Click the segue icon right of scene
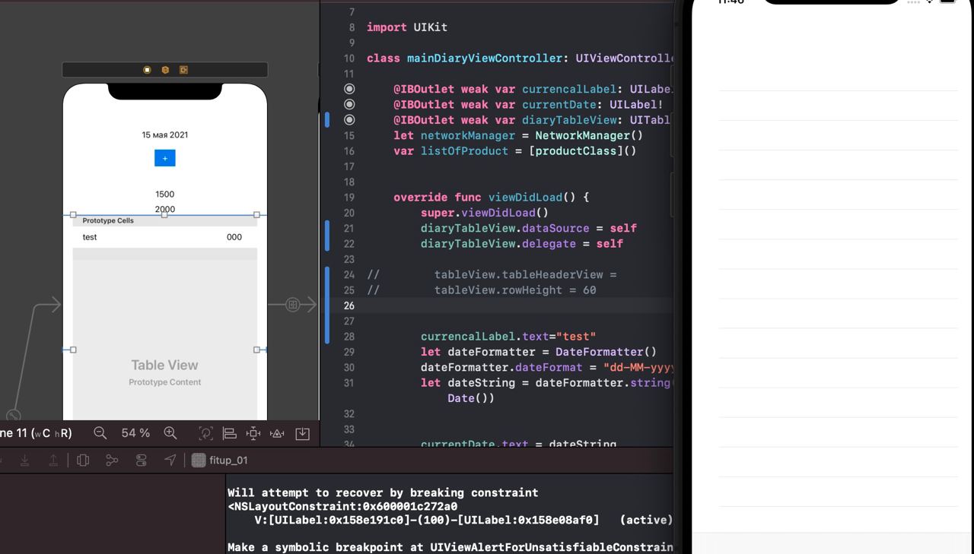This screenshot has width=974, height=554. (293, 304)
